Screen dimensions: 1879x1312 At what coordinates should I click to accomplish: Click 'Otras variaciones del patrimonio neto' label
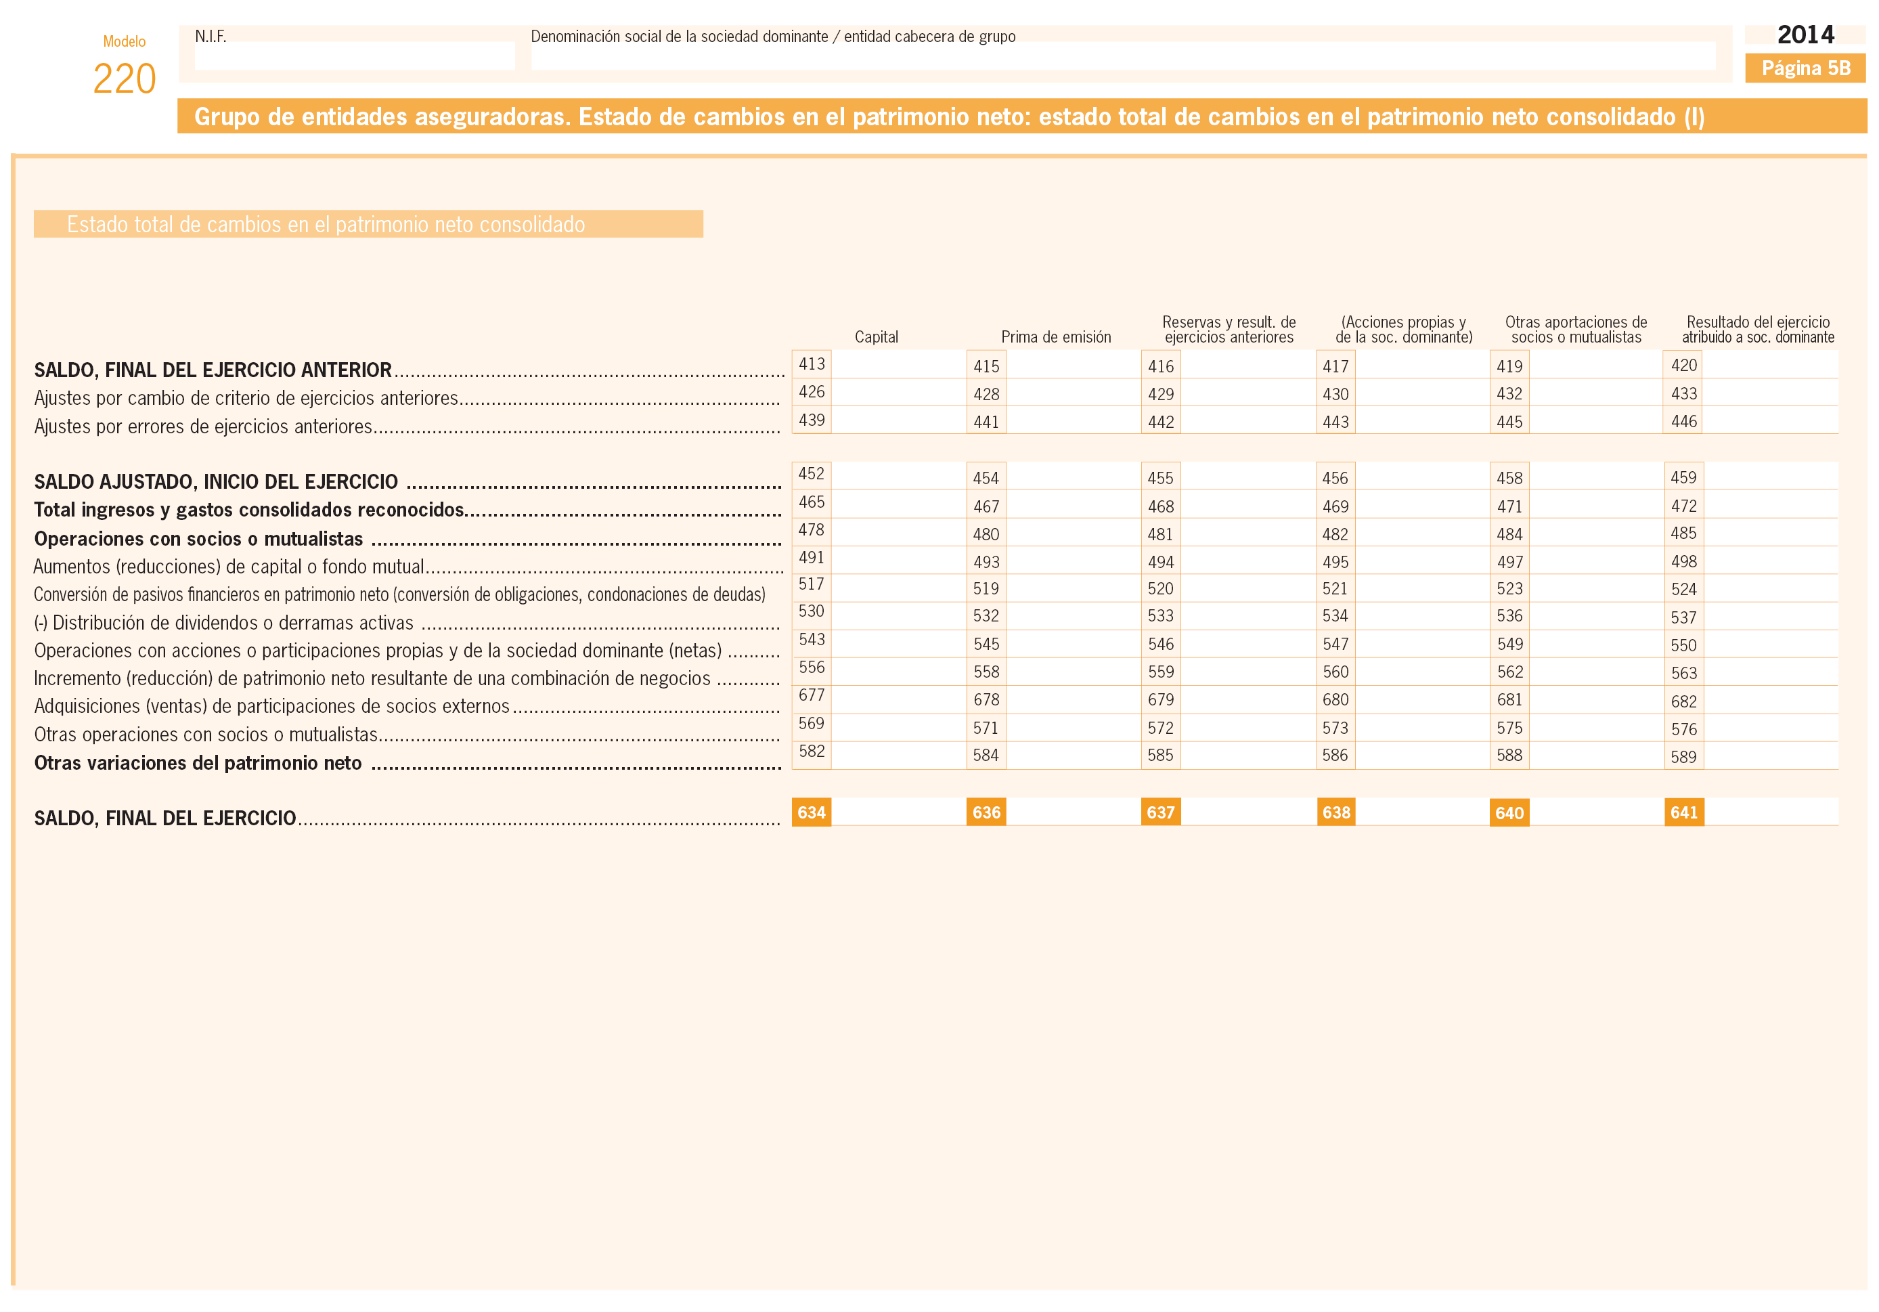(x=197, y=763)
